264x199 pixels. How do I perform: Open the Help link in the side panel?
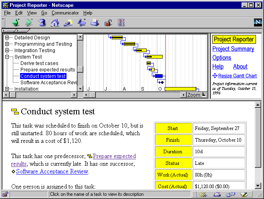[x=218, y=67]
